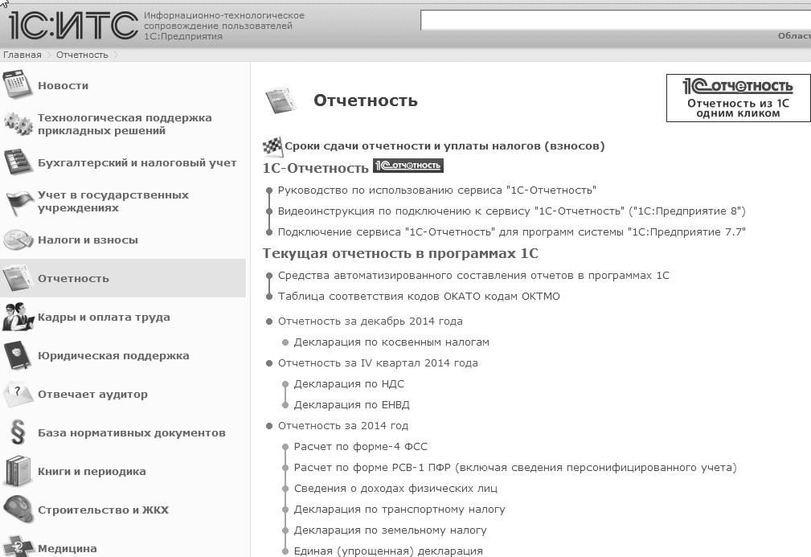The height and width of the screenshot is (557, 811).
Task: Open Бухгалтерский и налоговый учет section
Action: (137, 163)
